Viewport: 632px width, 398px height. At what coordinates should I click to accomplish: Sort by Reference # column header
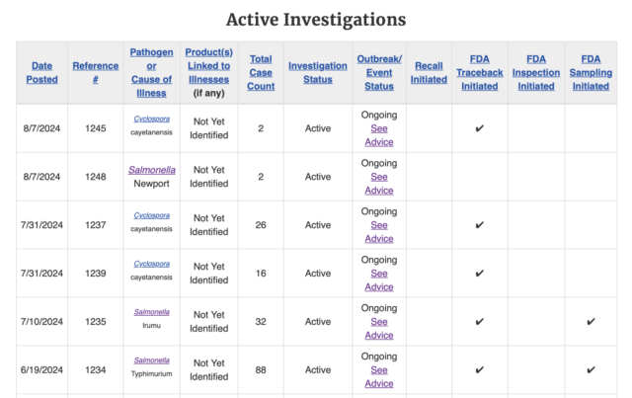tap(96, 72)
